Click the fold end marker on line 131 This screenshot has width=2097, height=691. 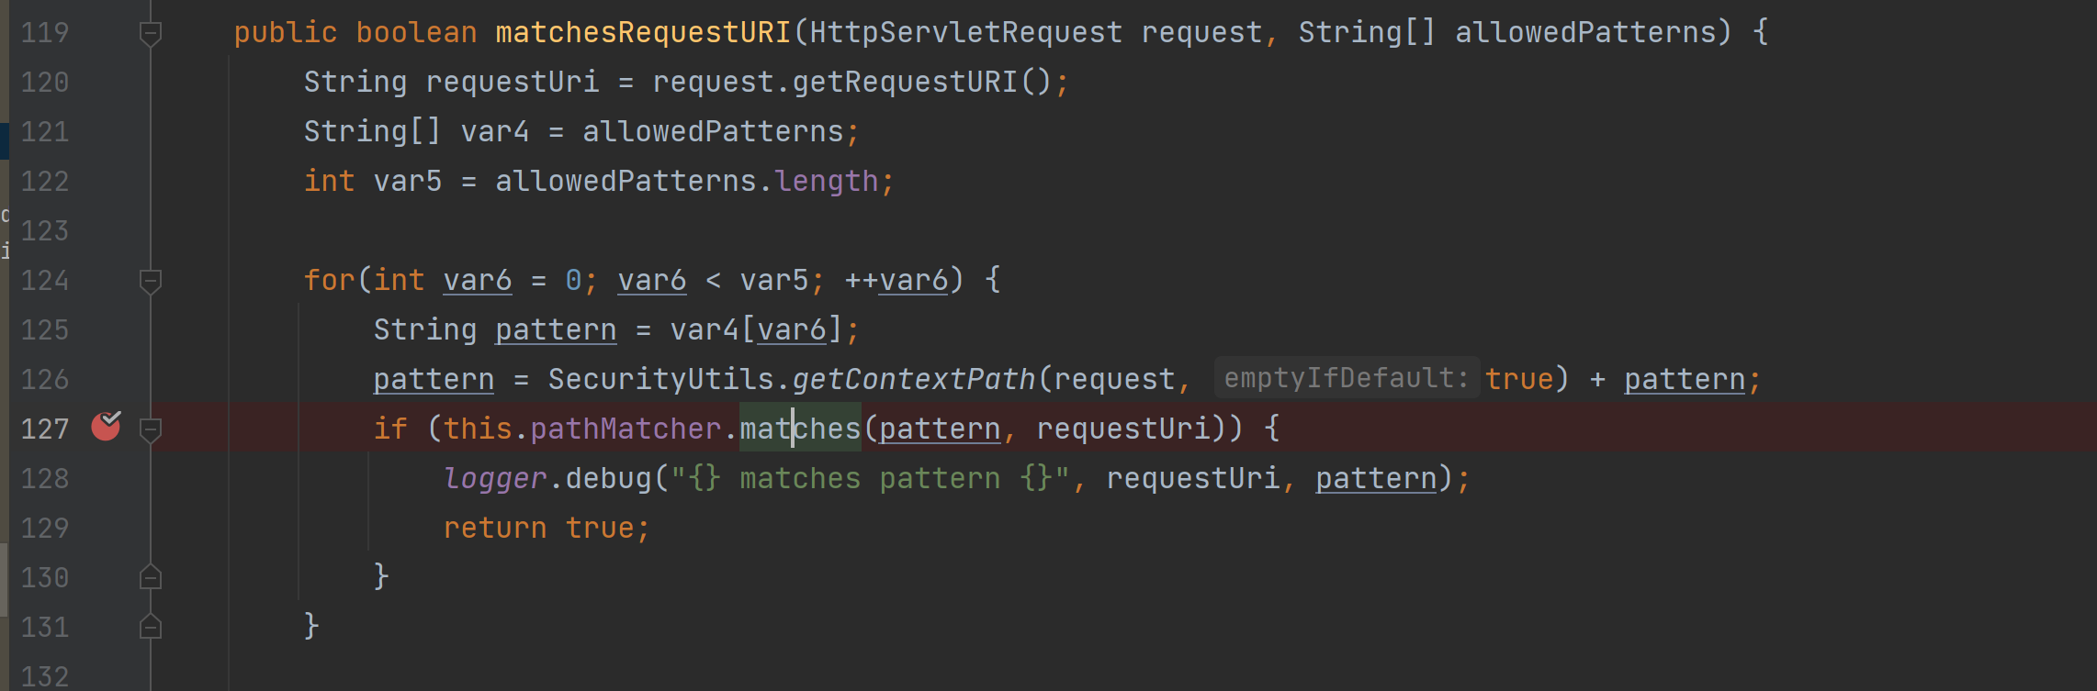[151, 627]
